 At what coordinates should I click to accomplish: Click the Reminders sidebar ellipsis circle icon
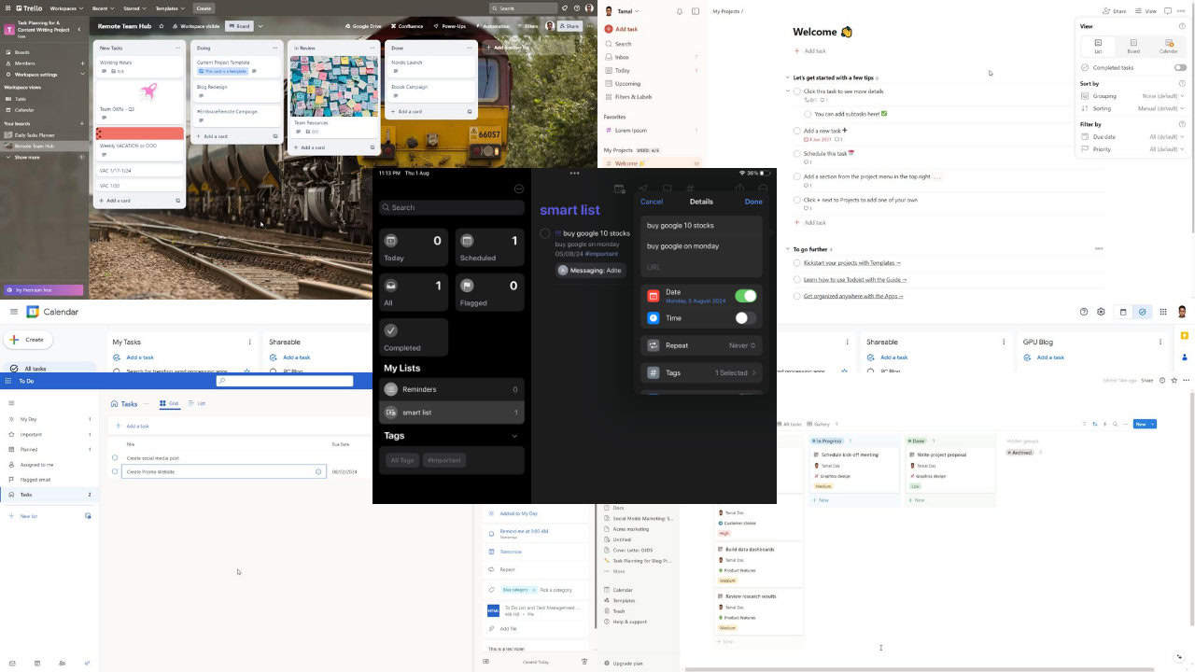point(519,189)
